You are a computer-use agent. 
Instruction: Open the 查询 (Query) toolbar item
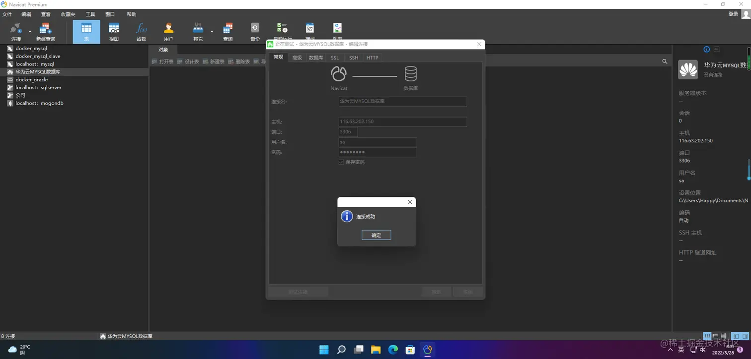pyautogui.click(x=228, y=32)
